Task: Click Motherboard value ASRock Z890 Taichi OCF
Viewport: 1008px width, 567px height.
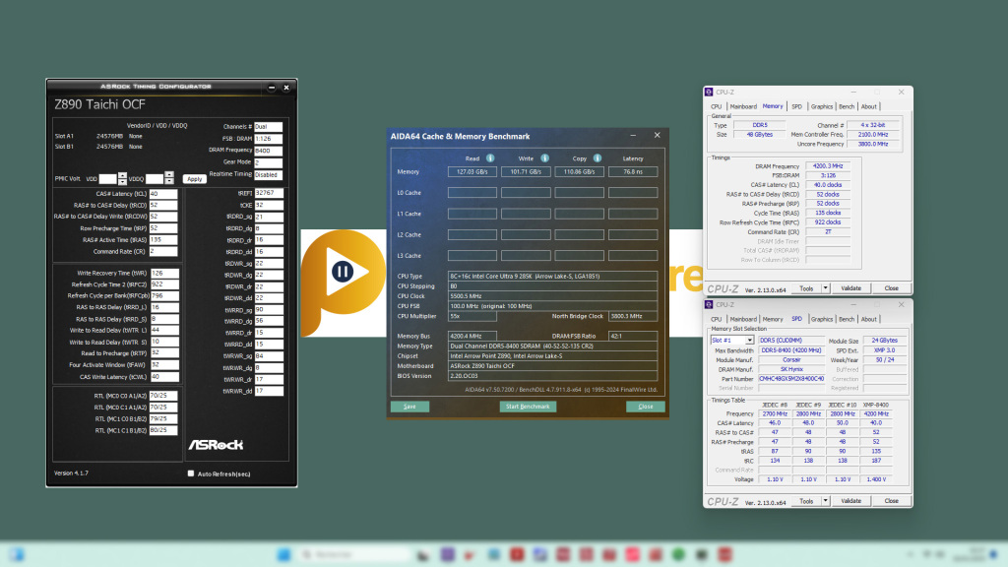Action: (x=553, y=366)
